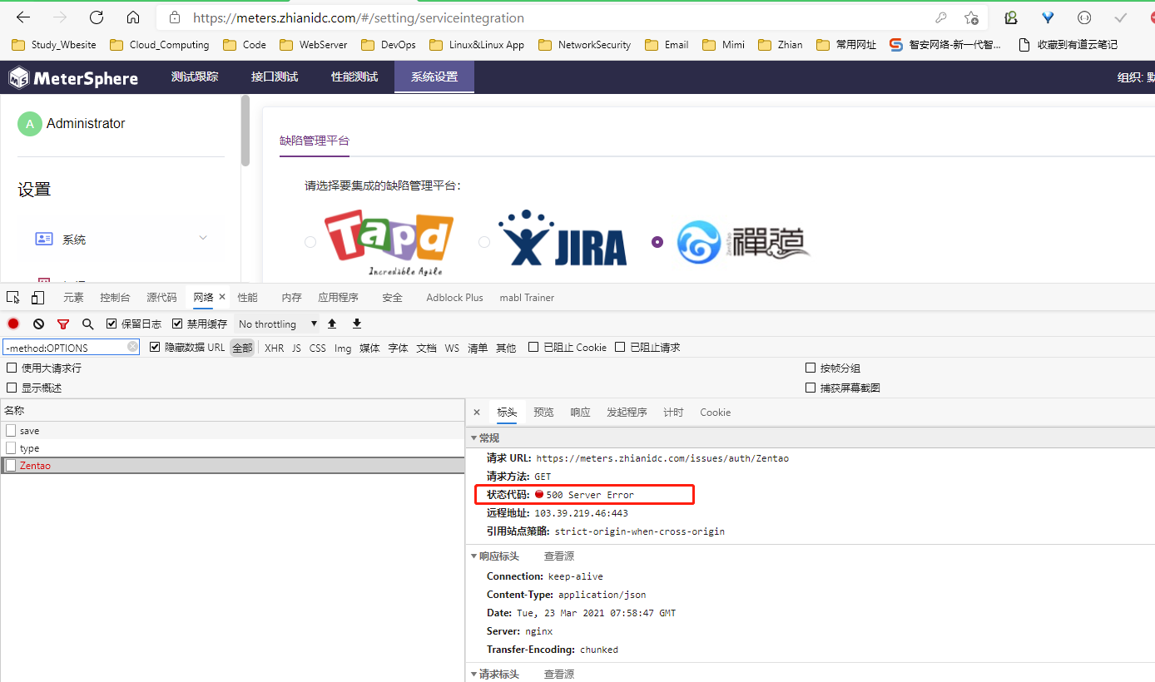Click the network search magnifier icon

[x=87, y=324]
